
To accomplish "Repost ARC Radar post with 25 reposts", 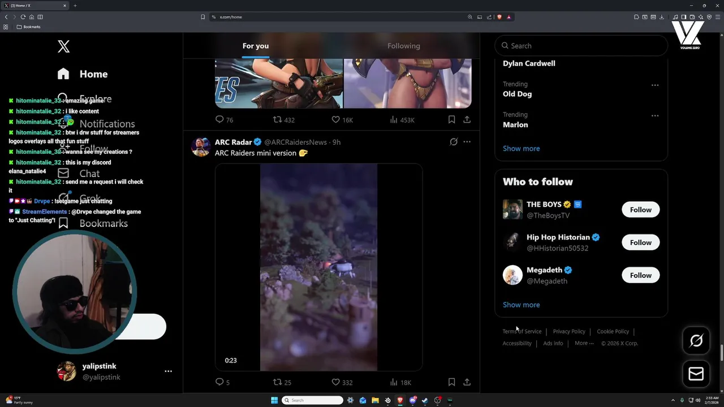I will click(282, 382).
